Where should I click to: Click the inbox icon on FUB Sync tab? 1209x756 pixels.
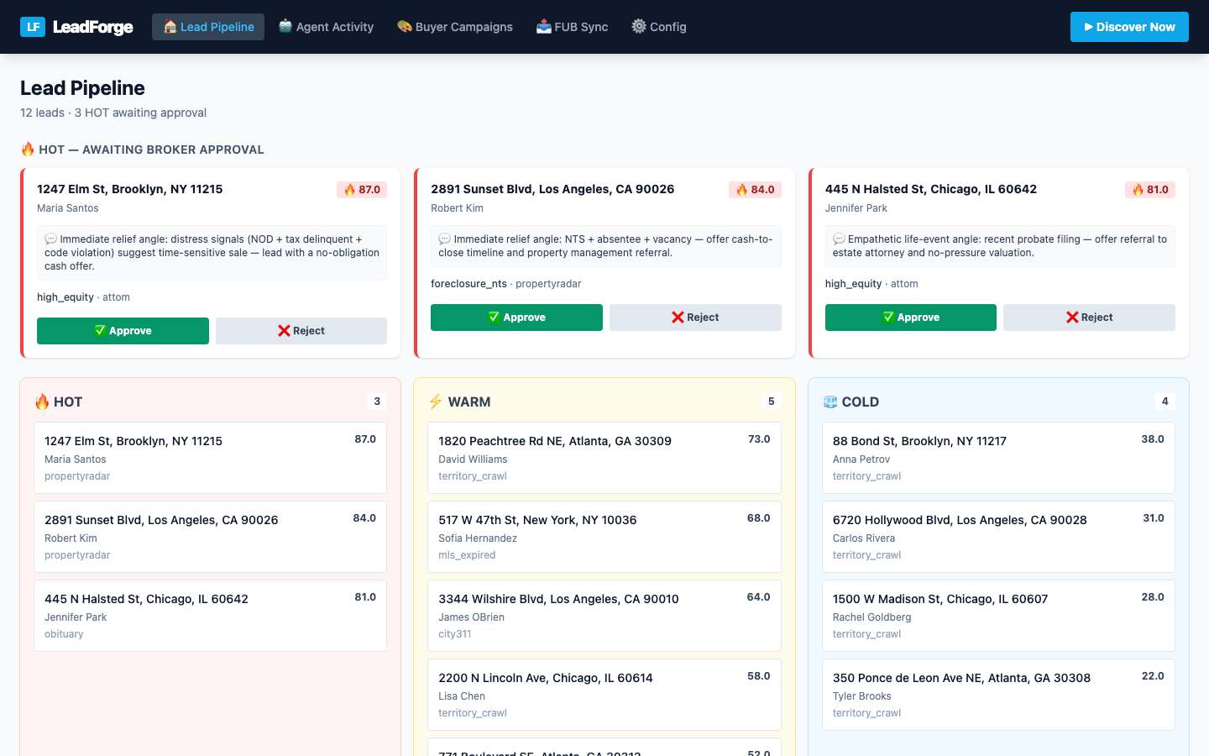[x=544, y=26]
